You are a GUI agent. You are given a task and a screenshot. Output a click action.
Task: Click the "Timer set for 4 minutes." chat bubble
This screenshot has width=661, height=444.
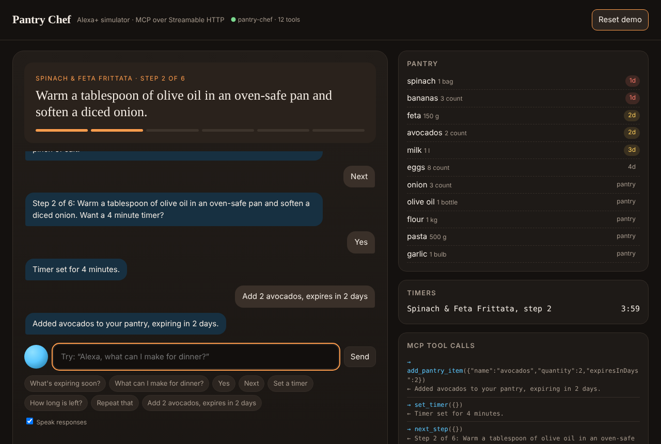(76, 269)
